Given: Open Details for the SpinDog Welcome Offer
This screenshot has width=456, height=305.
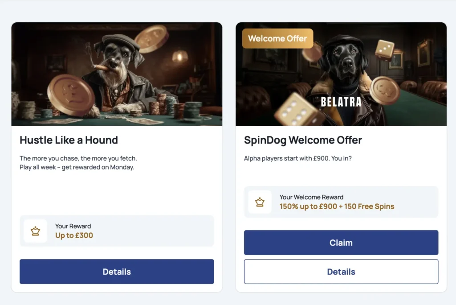Looking at the screenshot, I should pos(341,272).
